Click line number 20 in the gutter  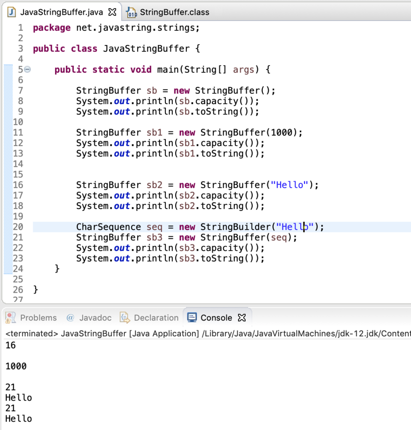click(18, 227)
